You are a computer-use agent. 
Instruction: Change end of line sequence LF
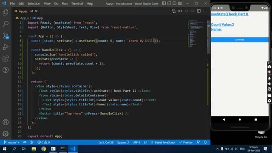pos(145,142)
